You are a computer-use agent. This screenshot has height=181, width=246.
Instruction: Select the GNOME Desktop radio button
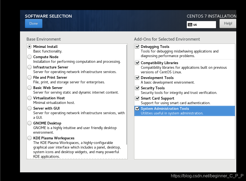29,123
